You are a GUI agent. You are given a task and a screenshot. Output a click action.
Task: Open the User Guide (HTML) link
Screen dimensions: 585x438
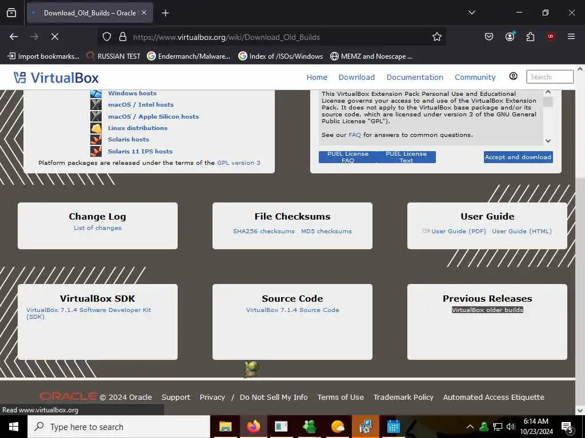point(522,232)
